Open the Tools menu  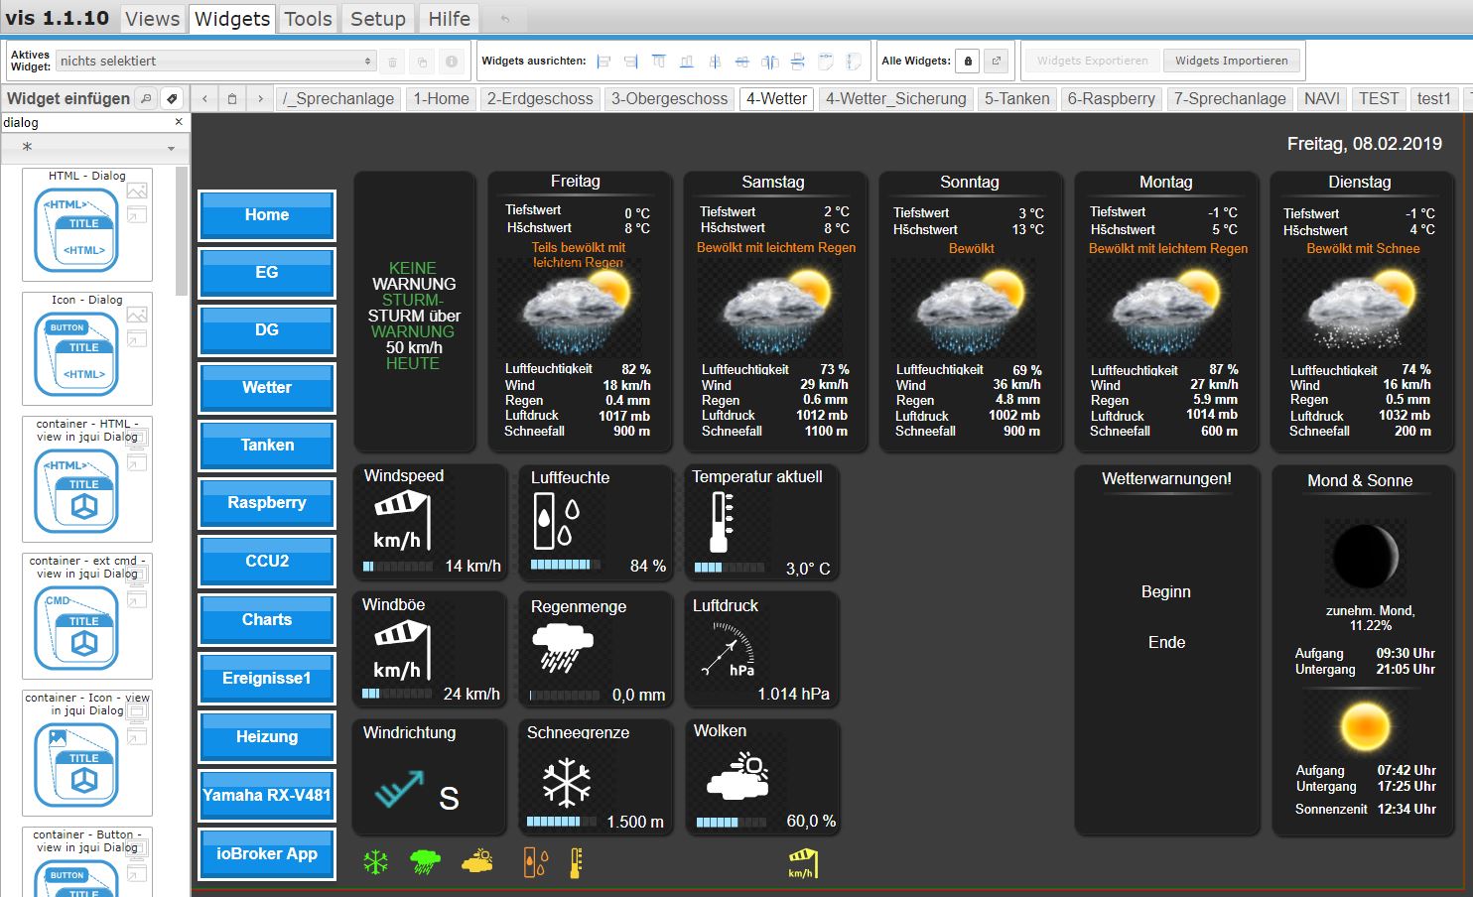pos(308,19)
